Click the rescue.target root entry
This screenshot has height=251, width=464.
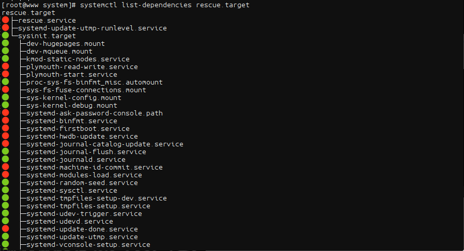click(28, 13)
